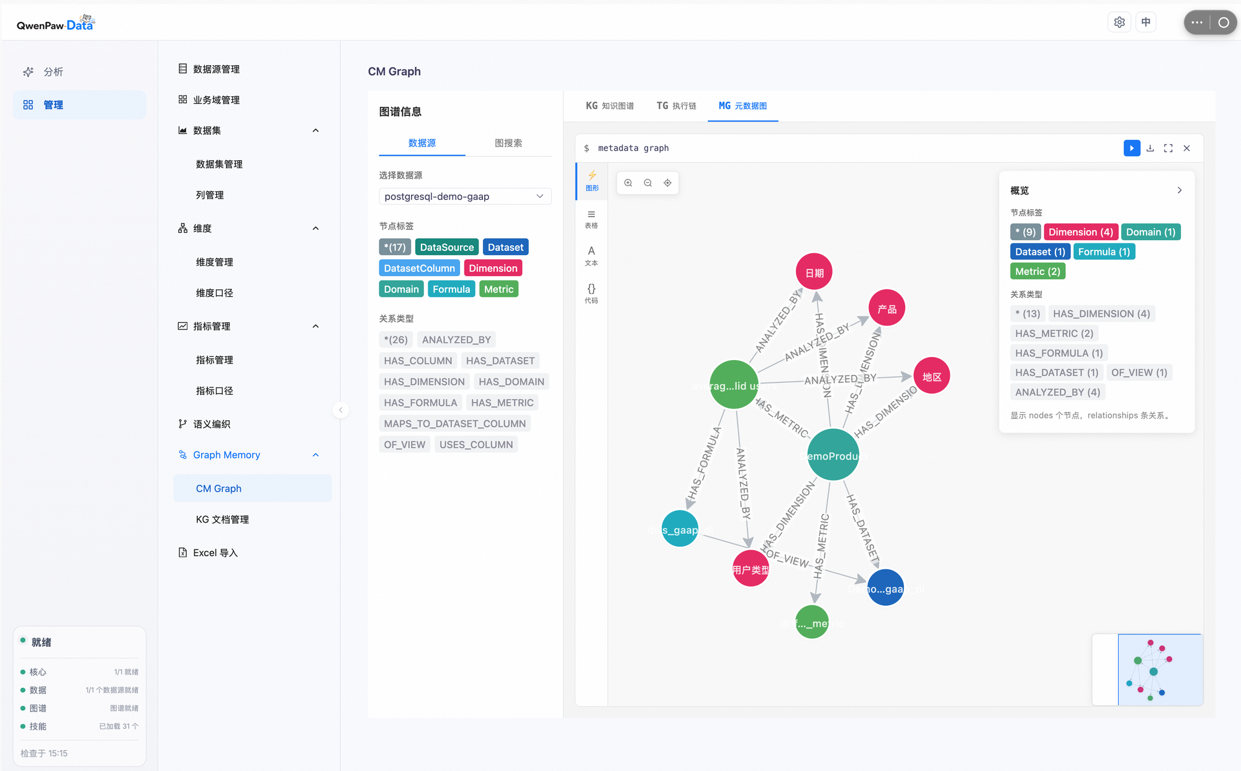This screenshot has width=1241, height=771.
Task: Toggle Dimension label filter in 图谱信息 panel
Action: 493,268
